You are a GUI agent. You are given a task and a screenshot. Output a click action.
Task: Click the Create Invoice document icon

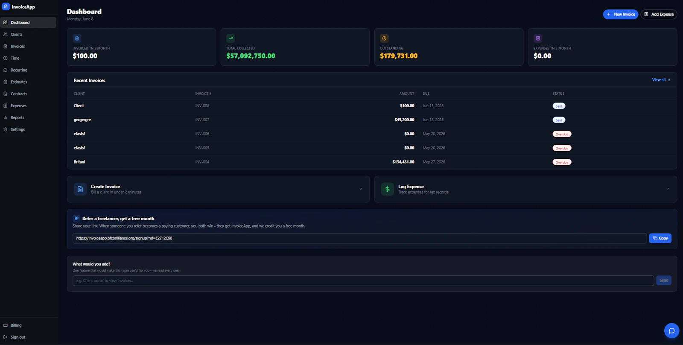(x=80, y=189)
